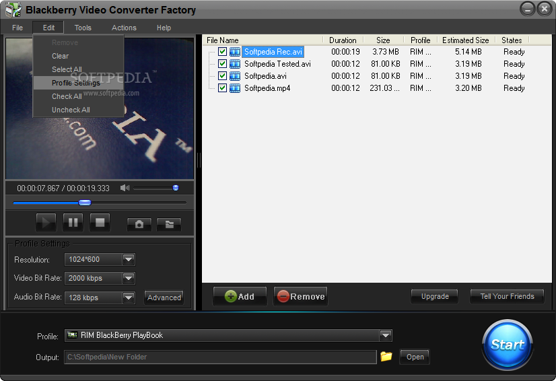Stop the video preview playback
The image size is (556, 381).
tap(100, 222)
